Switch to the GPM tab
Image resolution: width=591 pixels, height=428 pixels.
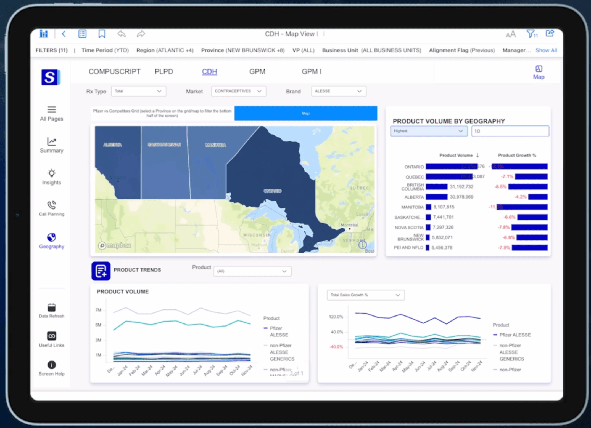tap(257, 72)
